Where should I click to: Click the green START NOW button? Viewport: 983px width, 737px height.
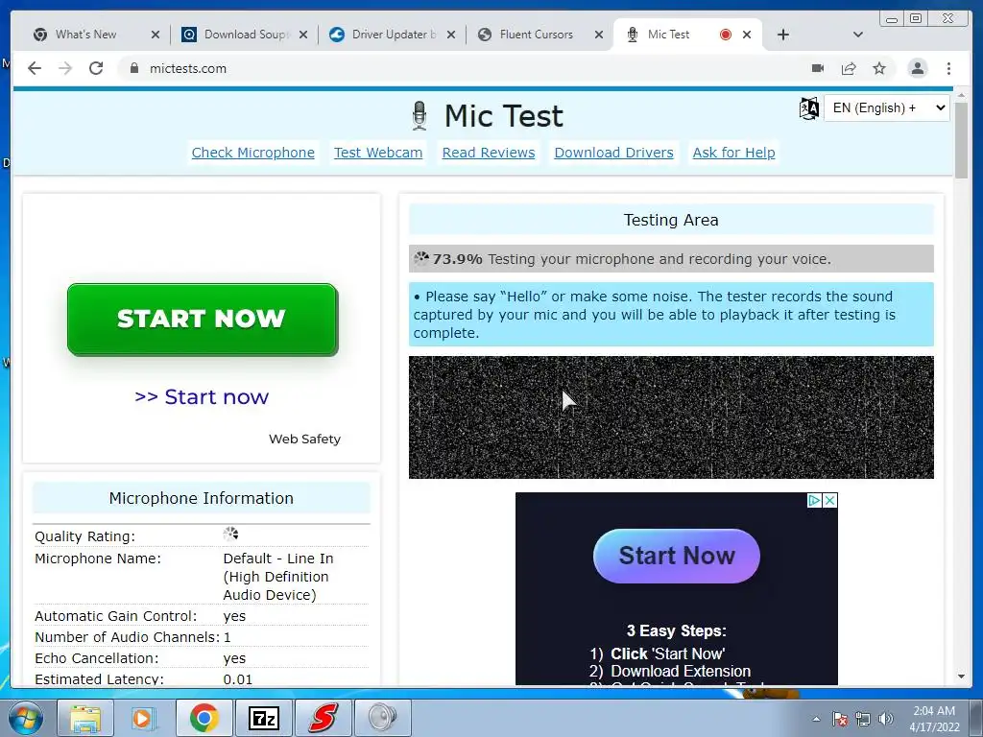(203, 320)
